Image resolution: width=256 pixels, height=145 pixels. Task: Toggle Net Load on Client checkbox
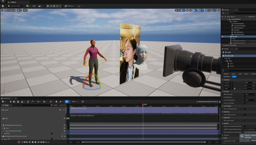point(245,121)
